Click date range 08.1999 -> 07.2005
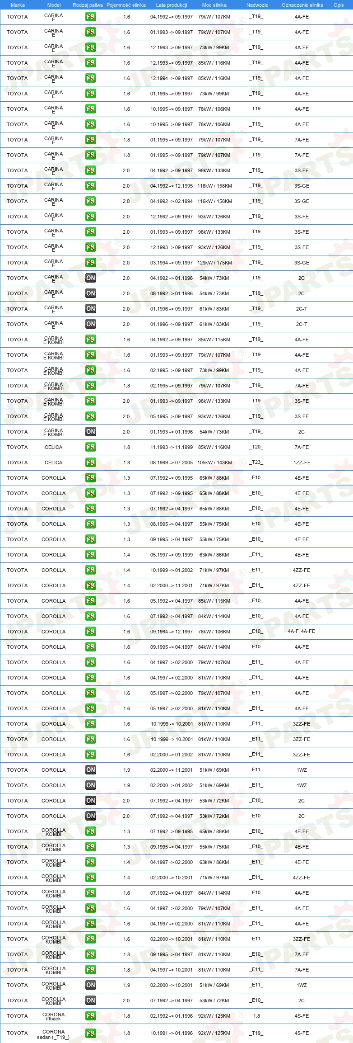This screenshot has height=1043, width=353. 172,463
